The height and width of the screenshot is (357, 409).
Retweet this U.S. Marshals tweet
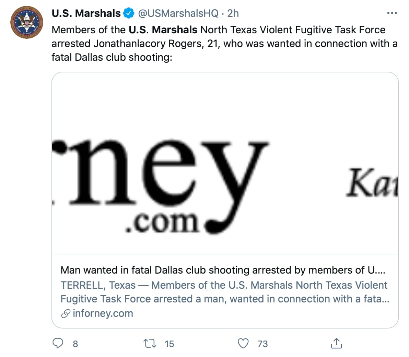149,343
